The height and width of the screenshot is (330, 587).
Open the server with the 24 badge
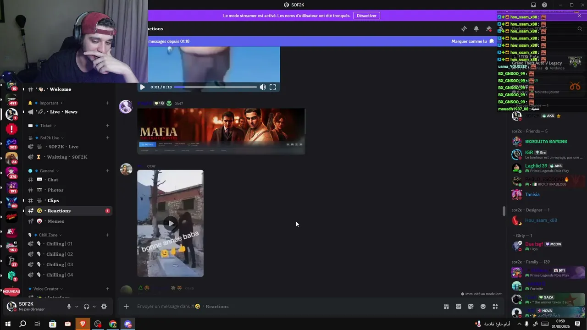(x=11, y=158)
